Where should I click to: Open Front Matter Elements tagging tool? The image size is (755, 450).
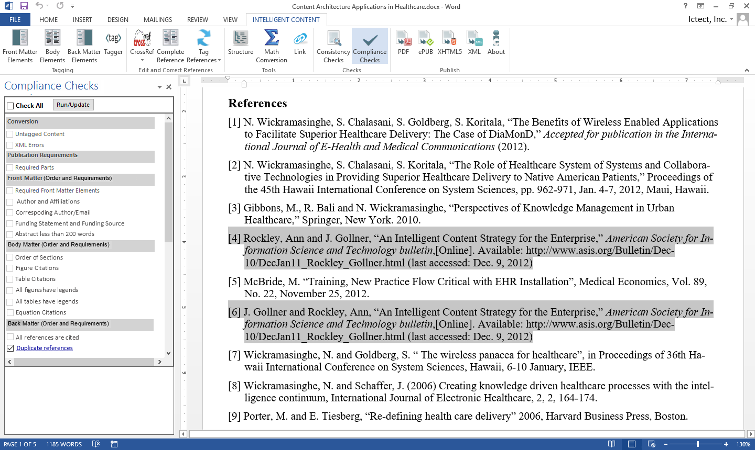pos(20,46)
